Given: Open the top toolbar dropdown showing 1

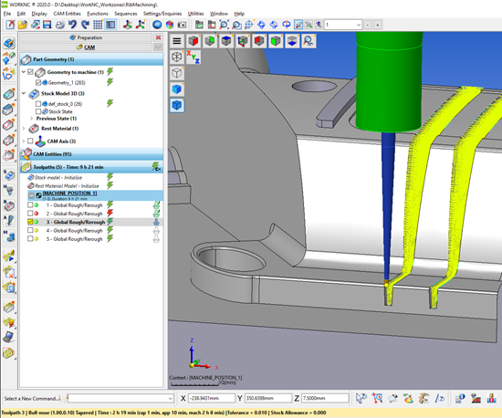Looking at the screenshot, I should [x=359, y=25].
